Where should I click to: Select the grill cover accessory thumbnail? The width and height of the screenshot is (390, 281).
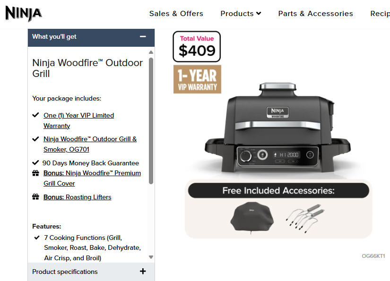click(252, 218)
